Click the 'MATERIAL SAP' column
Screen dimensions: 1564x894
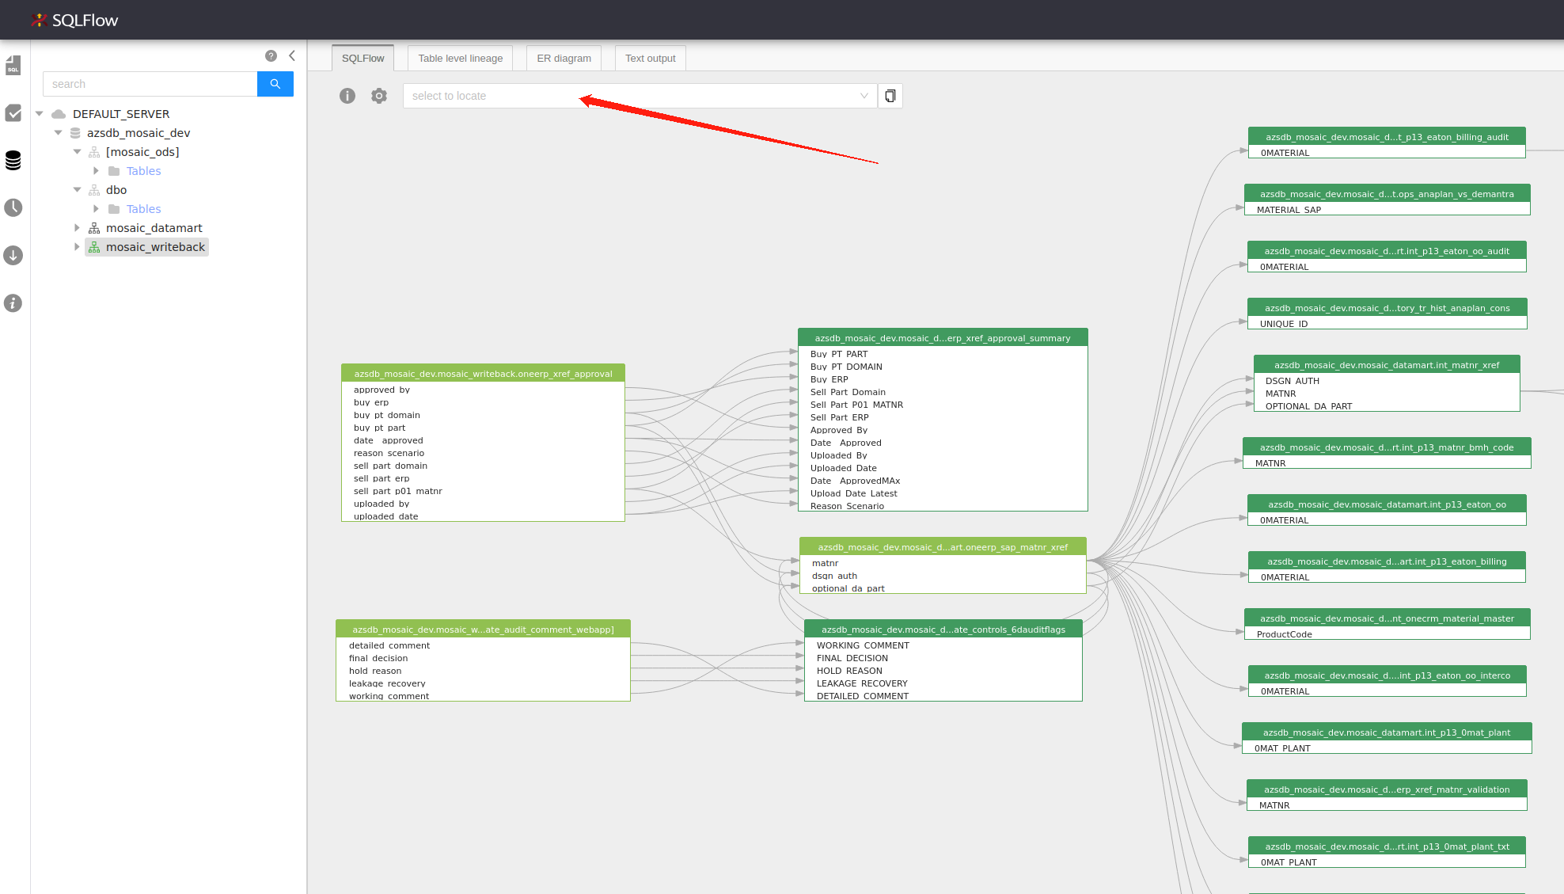pyautogui.click(x=1289, y=210)
